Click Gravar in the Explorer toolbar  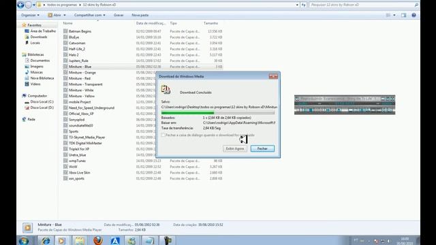tap(119, 15)
